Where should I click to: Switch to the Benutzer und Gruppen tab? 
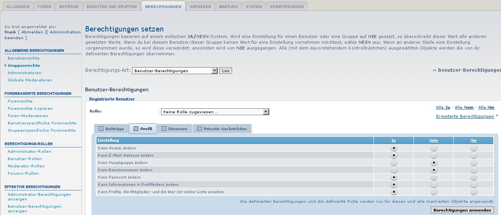[x=111, y=7]
